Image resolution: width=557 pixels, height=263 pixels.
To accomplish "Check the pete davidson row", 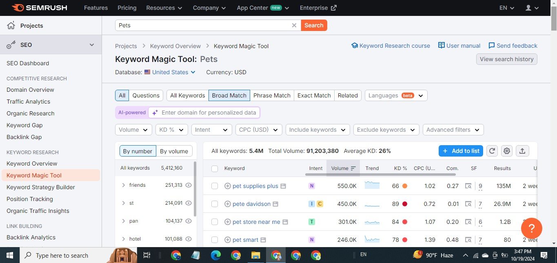I will (215, 204).
